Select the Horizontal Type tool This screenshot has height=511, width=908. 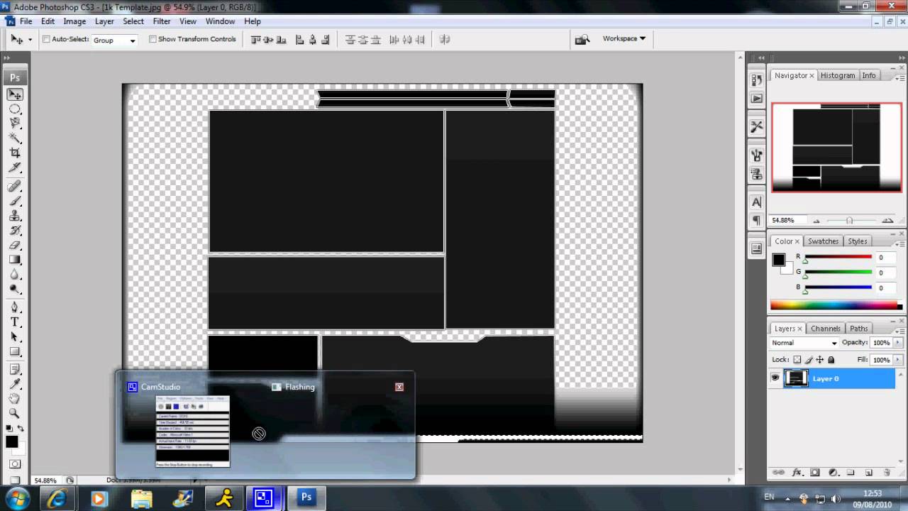click(15, 322)
